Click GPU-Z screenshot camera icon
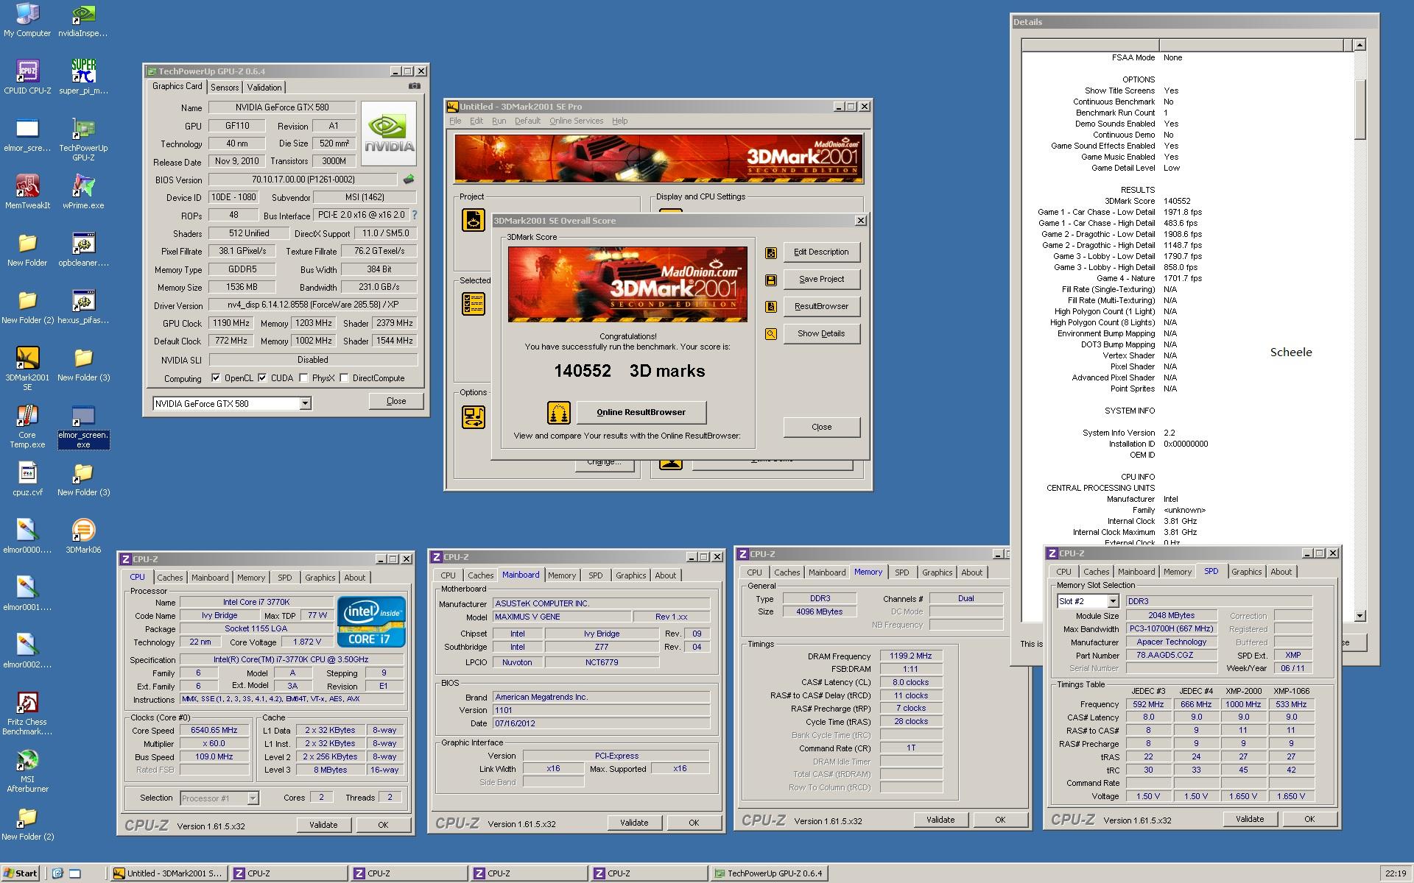Image resolution: width=1414 pixels, height=883 pixels. pyautogui.click(x=415, y=86)
